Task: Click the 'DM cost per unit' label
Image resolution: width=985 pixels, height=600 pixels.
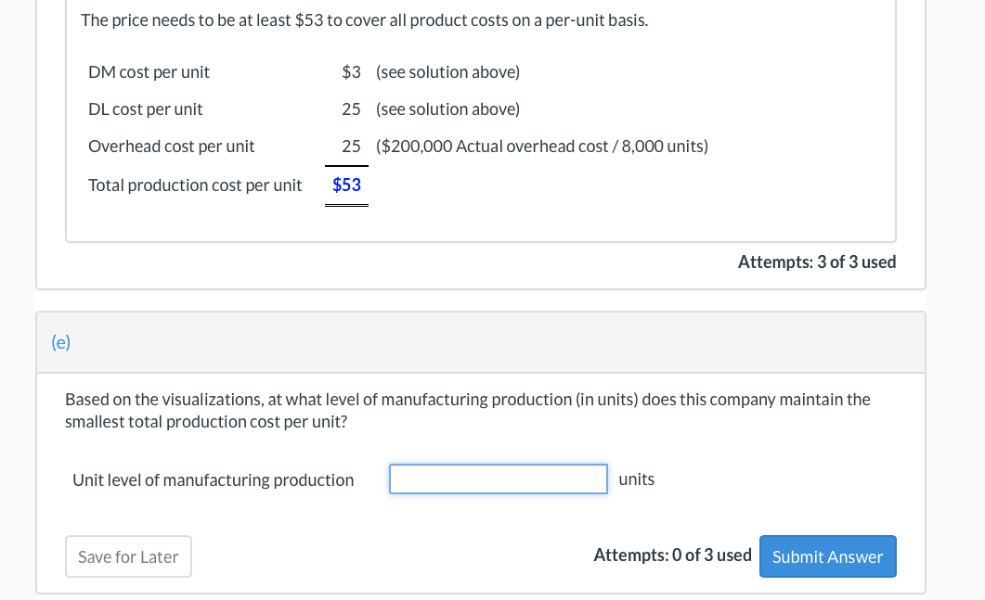Action: coord(149,71)
